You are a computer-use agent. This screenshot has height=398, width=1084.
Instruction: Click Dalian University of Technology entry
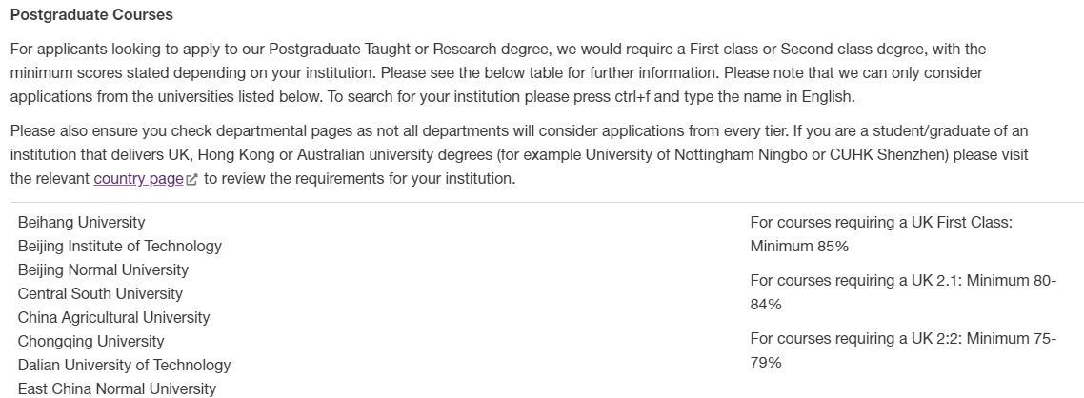pyautogui.click(x=124, y=365)
